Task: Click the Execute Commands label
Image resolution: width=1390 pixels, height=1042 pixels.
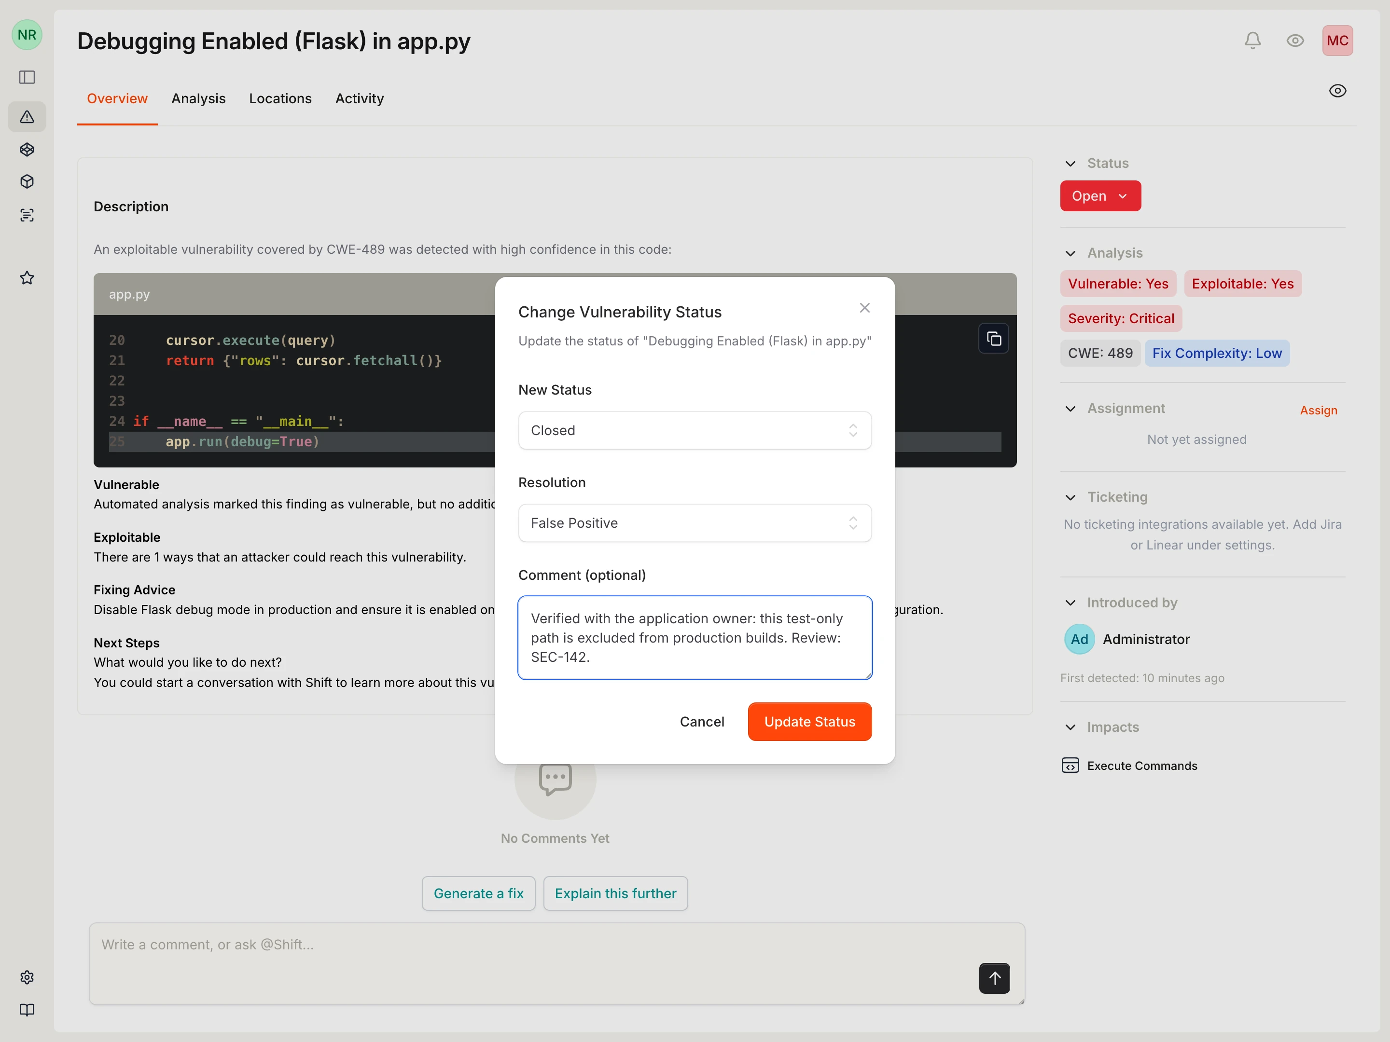Action: [x=1142, y=766]
